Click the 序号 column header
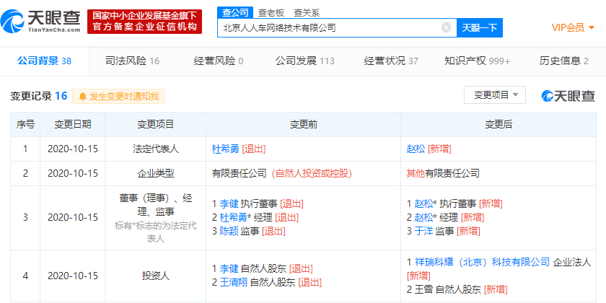The height and width of the screenshot is (303, 606). point(25,124)
